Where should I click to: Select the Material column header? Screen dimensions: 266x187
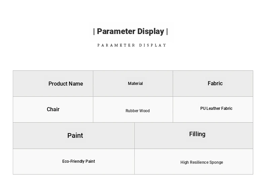click(135, 84)
